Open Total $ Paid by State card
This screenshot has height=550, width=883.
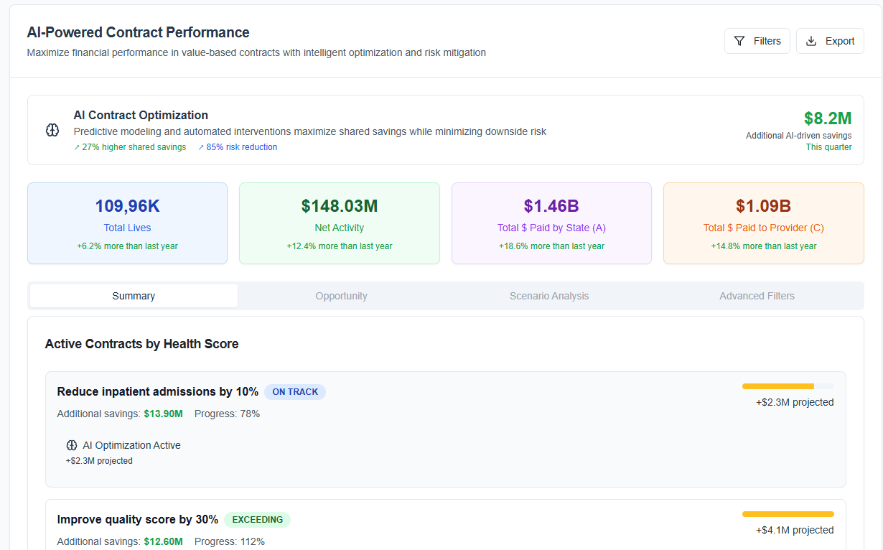[x=551, y=223]
